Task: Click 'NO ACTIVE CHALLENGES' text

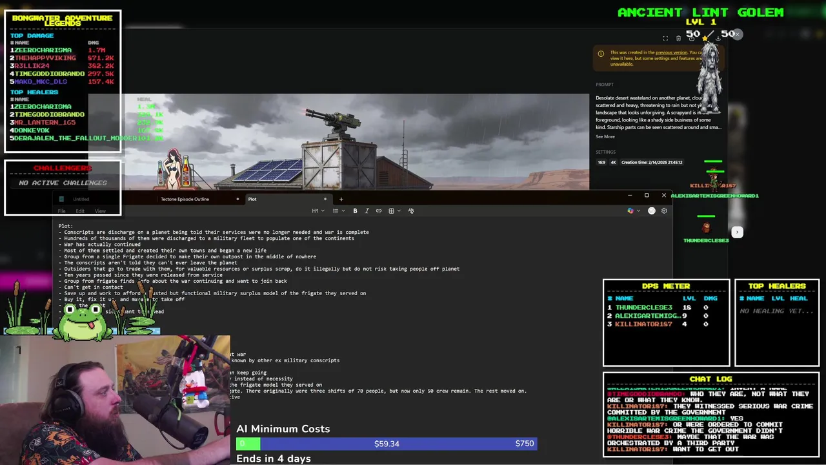Action: point(63,183)
